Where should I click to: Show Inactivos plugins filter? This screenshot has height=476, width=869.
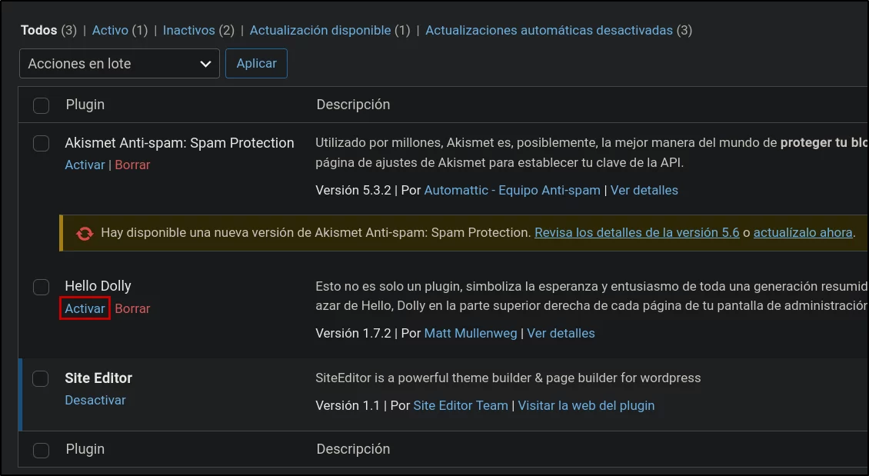pos(188,31)
